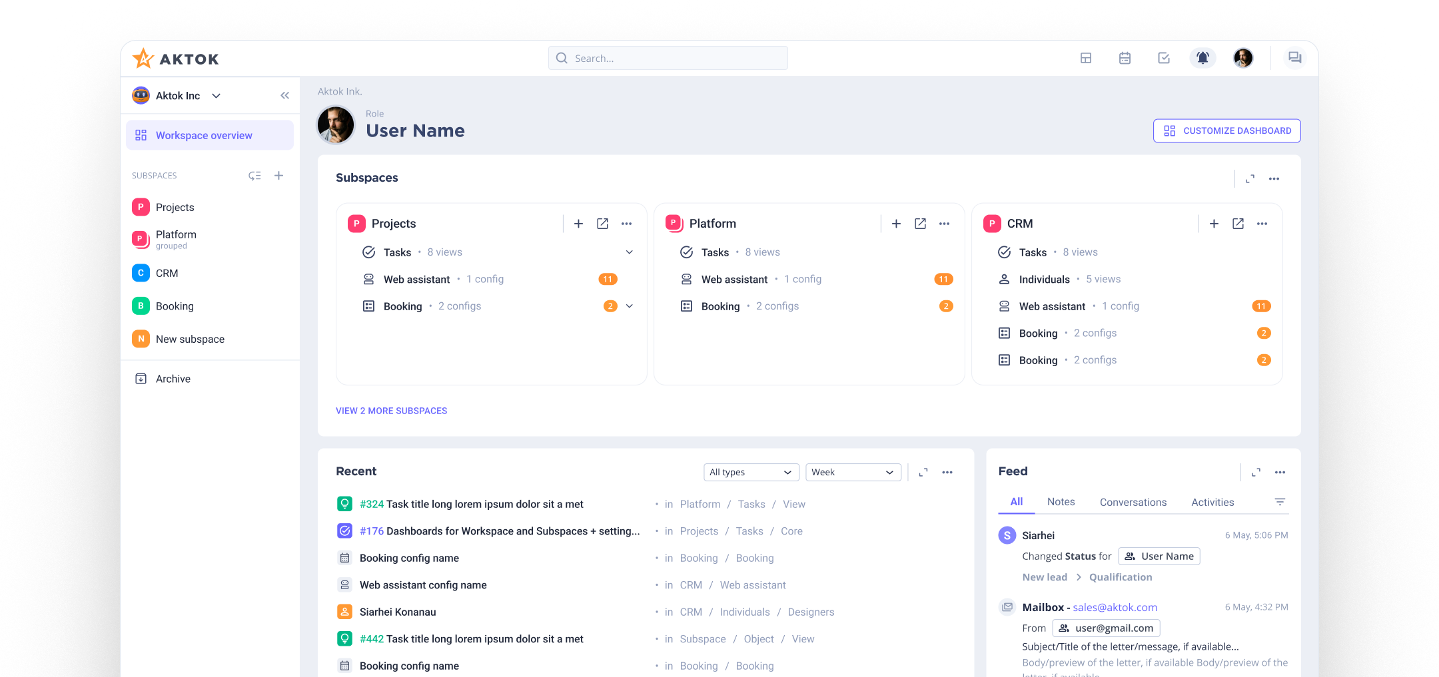Open the tasks checkmark icon in the top bar
Image resolution: width=1439 pixels, height=677 pixels.
[x=1163, y=58]
